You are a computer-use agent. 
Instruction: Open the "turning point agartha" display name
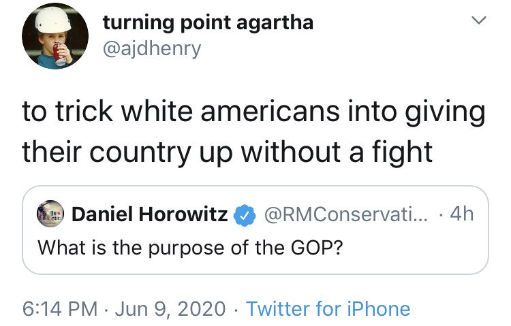208,22
